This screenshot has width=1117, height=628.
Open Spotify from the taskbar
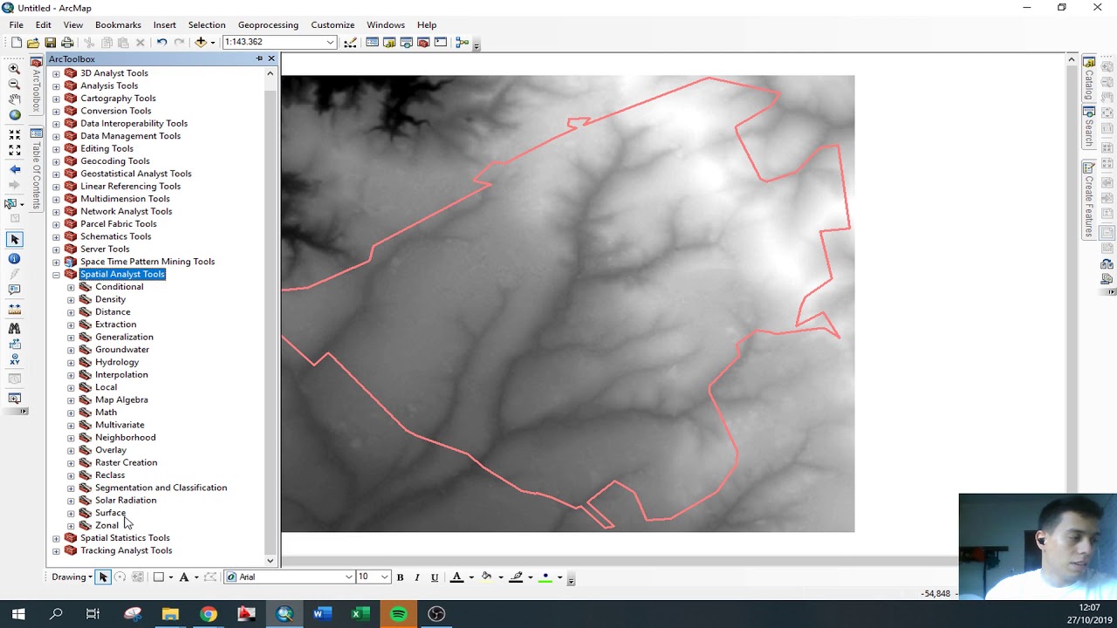click(398, 614)
